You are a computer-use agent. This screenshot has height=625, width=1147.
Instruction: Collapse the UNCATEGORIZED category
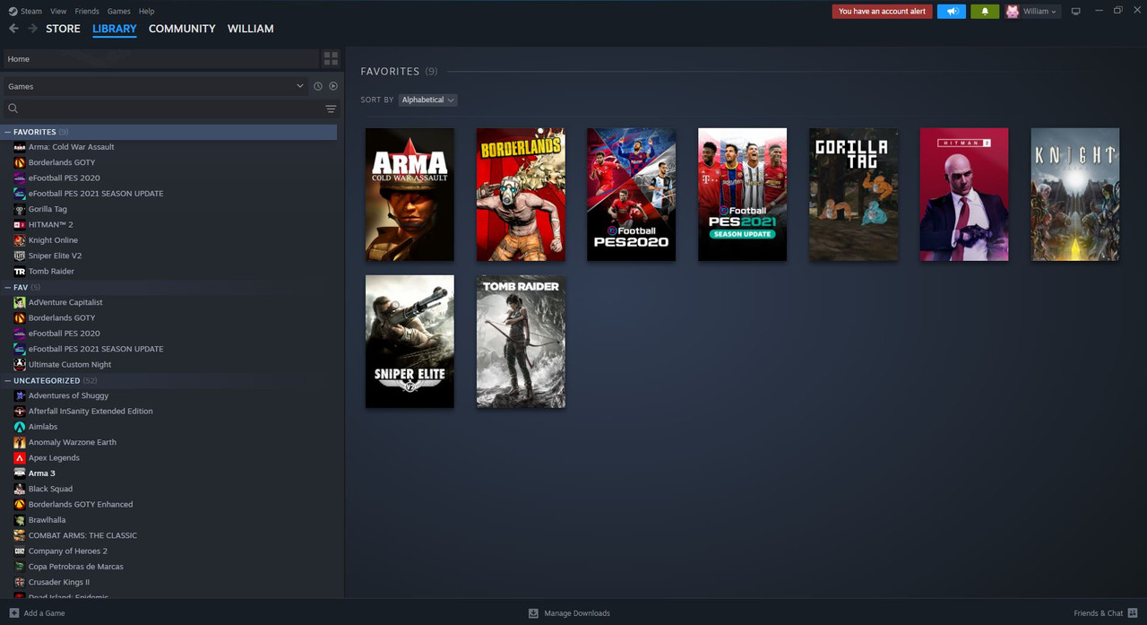[8, 380]
